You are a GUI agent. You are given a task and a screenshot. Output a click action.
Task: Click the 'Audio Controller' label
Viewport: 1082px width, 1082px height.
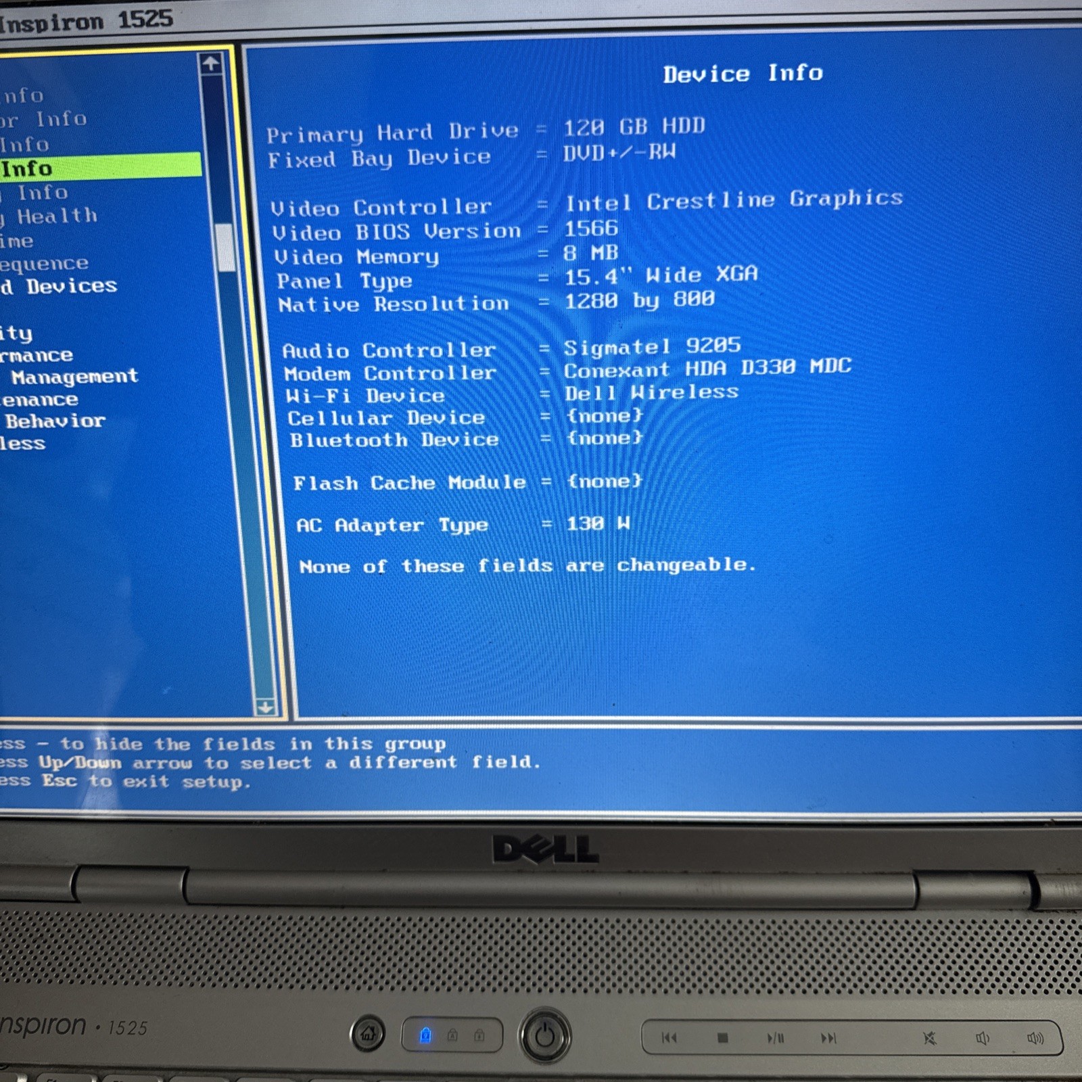(x=389, y=350)
